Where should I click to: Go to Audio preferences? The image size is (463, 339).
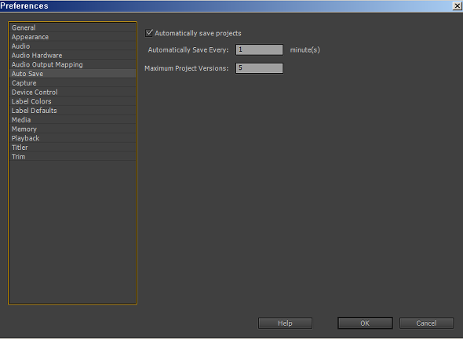coord(73,46)
